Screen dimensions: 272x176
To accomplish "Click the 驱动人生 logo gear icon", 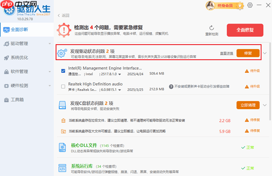I will pos(10,10).
